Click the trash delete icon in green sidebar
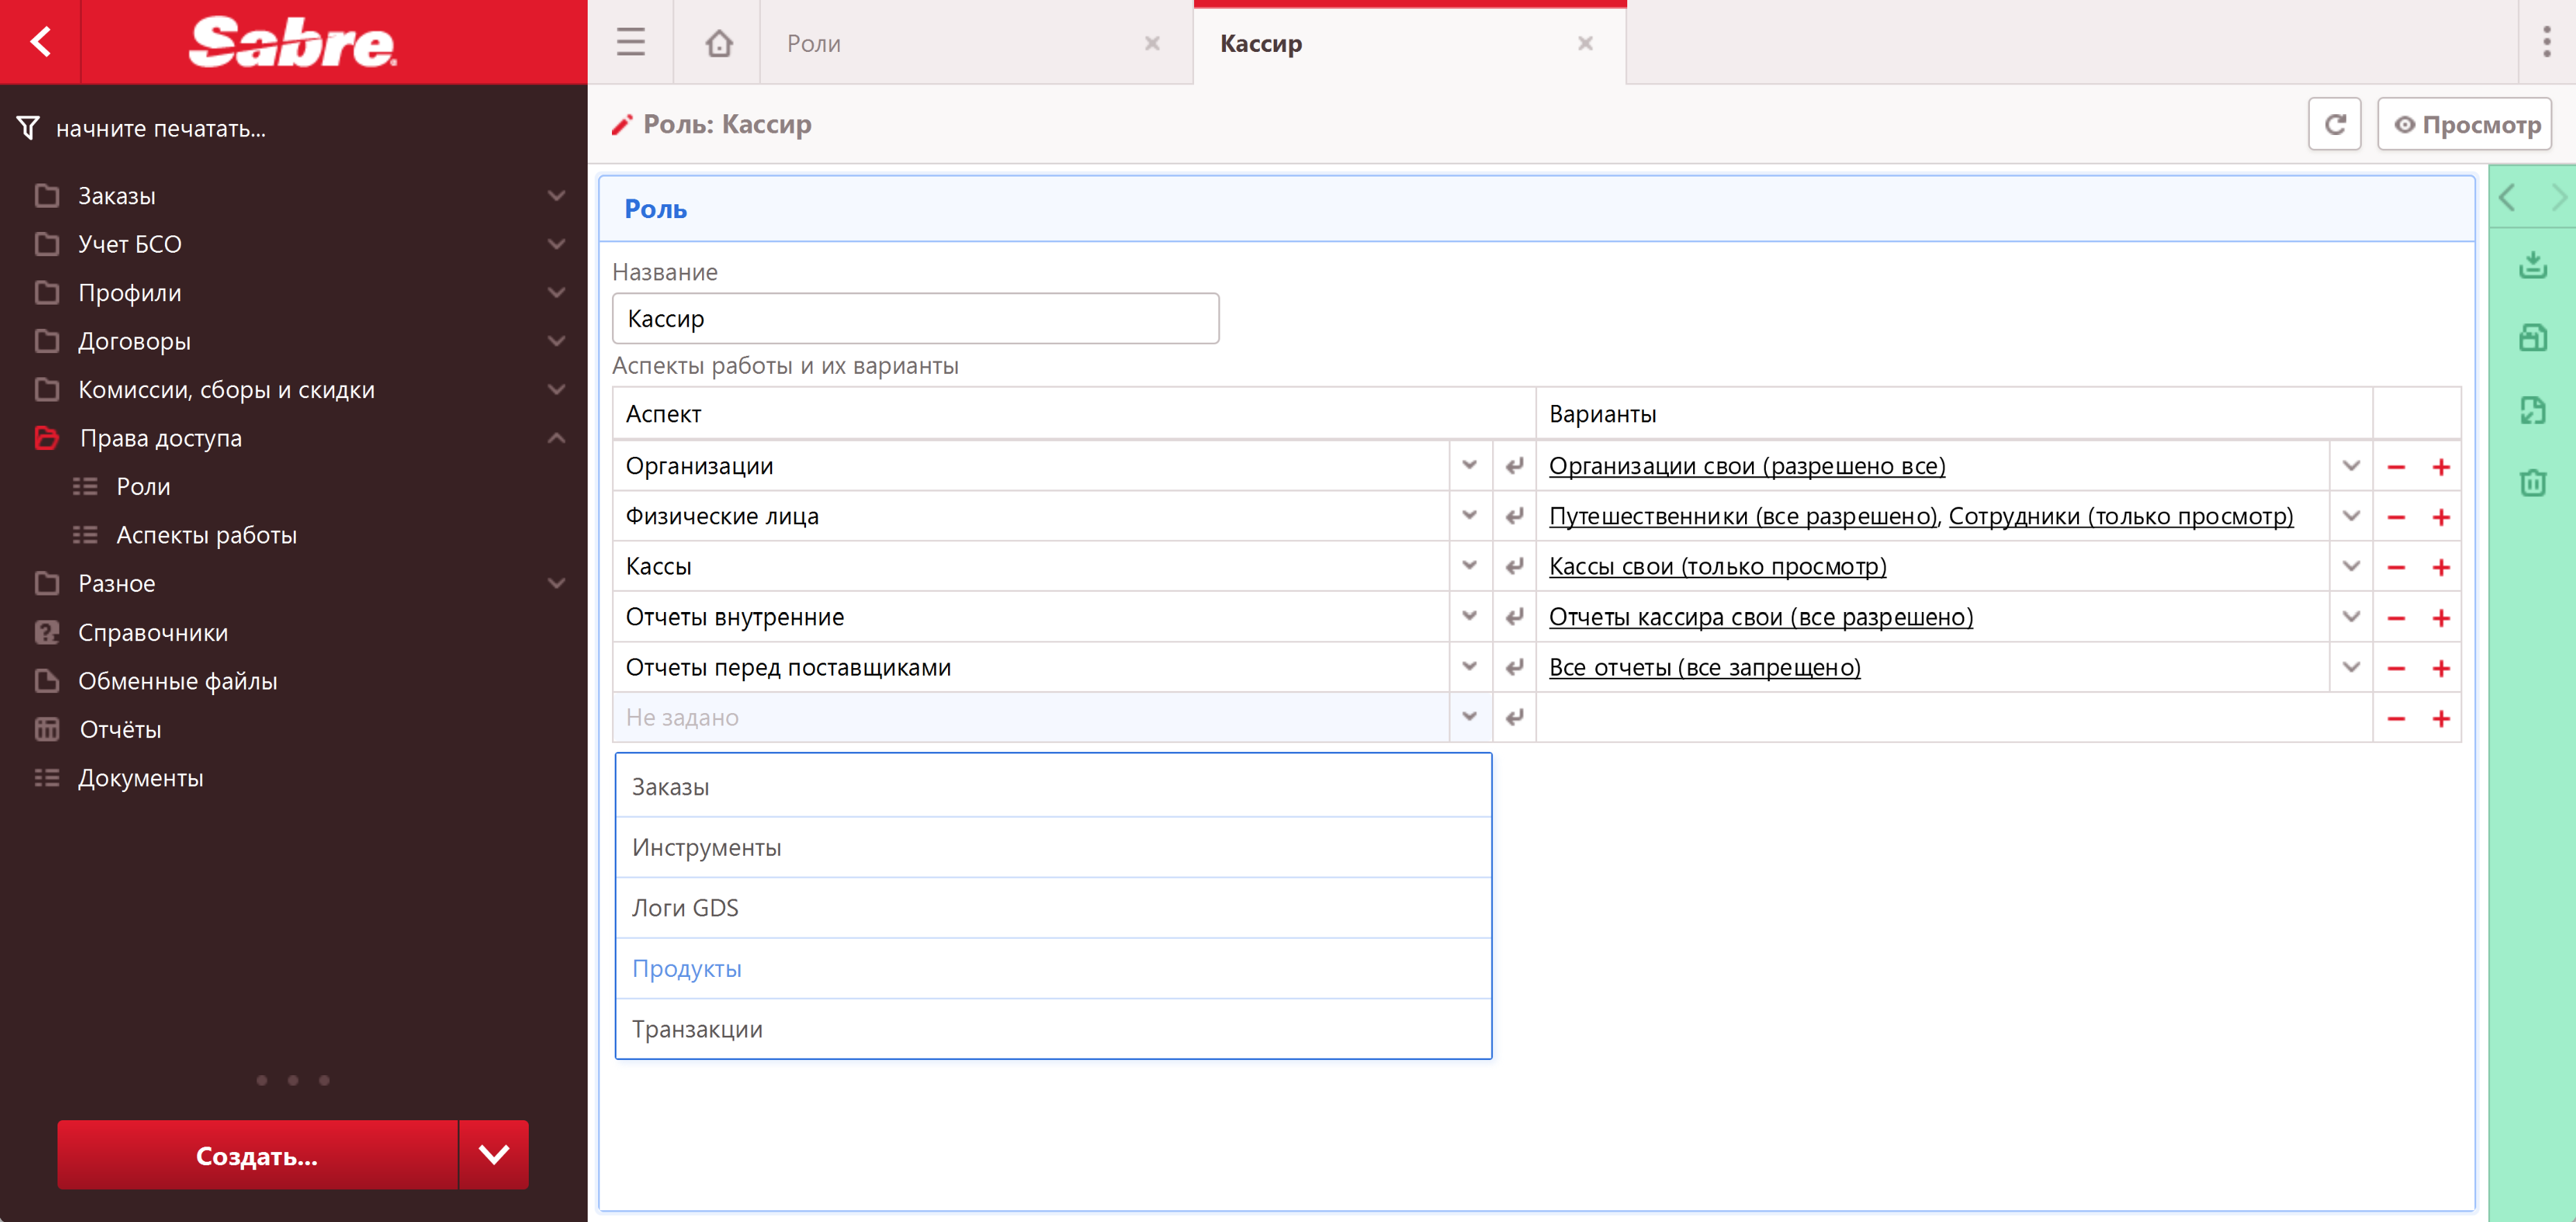 pyautogui.click(x=2532, y=483)
